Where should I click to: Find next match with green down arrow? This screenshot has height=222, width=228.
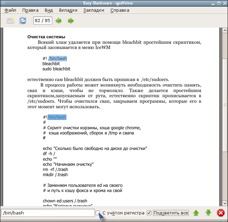point(208,213)
